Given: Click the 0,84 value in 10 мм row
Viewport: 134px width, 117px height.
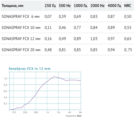Looking at the screenshot, I should click(94, 28).
